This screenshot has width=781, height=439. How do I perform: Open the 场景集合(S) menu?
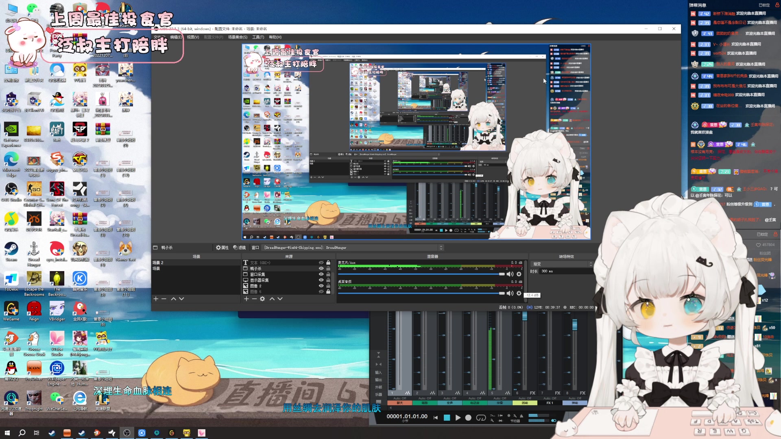click(x=238, y=37)
